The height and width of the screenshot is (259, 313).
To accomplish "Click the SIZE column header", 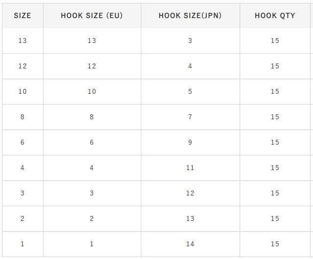I will click(x=22, y=15).
